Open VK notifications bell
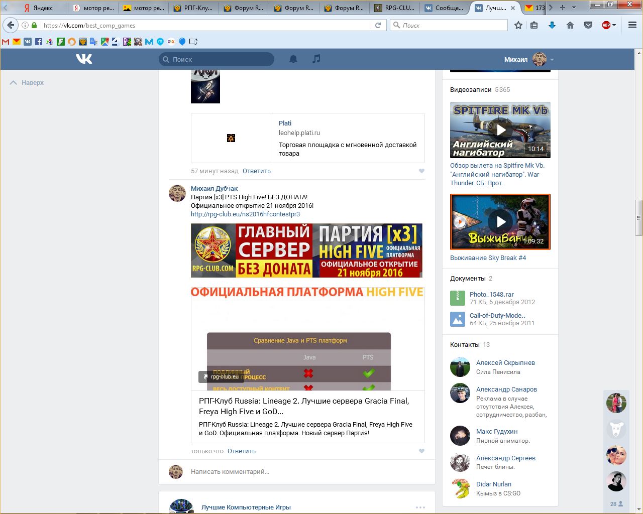 pyautogui.click(x=293, y=59)
